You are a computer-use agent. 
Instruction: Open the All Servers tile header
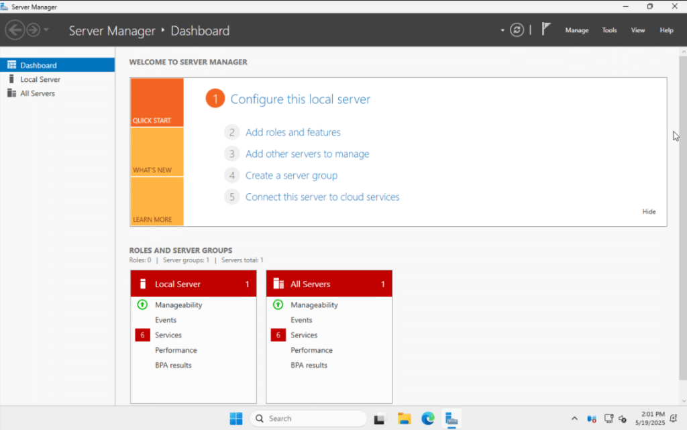[329, 284]
